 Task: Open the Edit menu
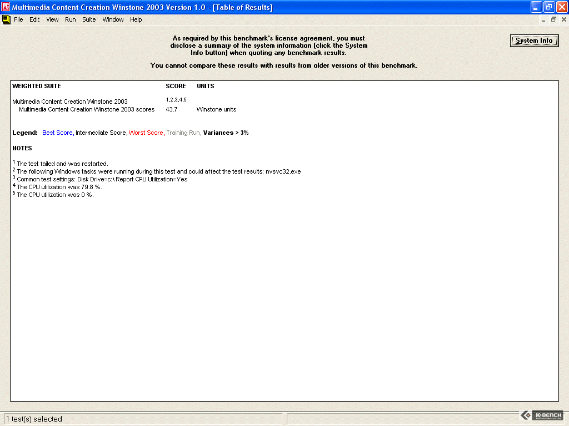34,19
